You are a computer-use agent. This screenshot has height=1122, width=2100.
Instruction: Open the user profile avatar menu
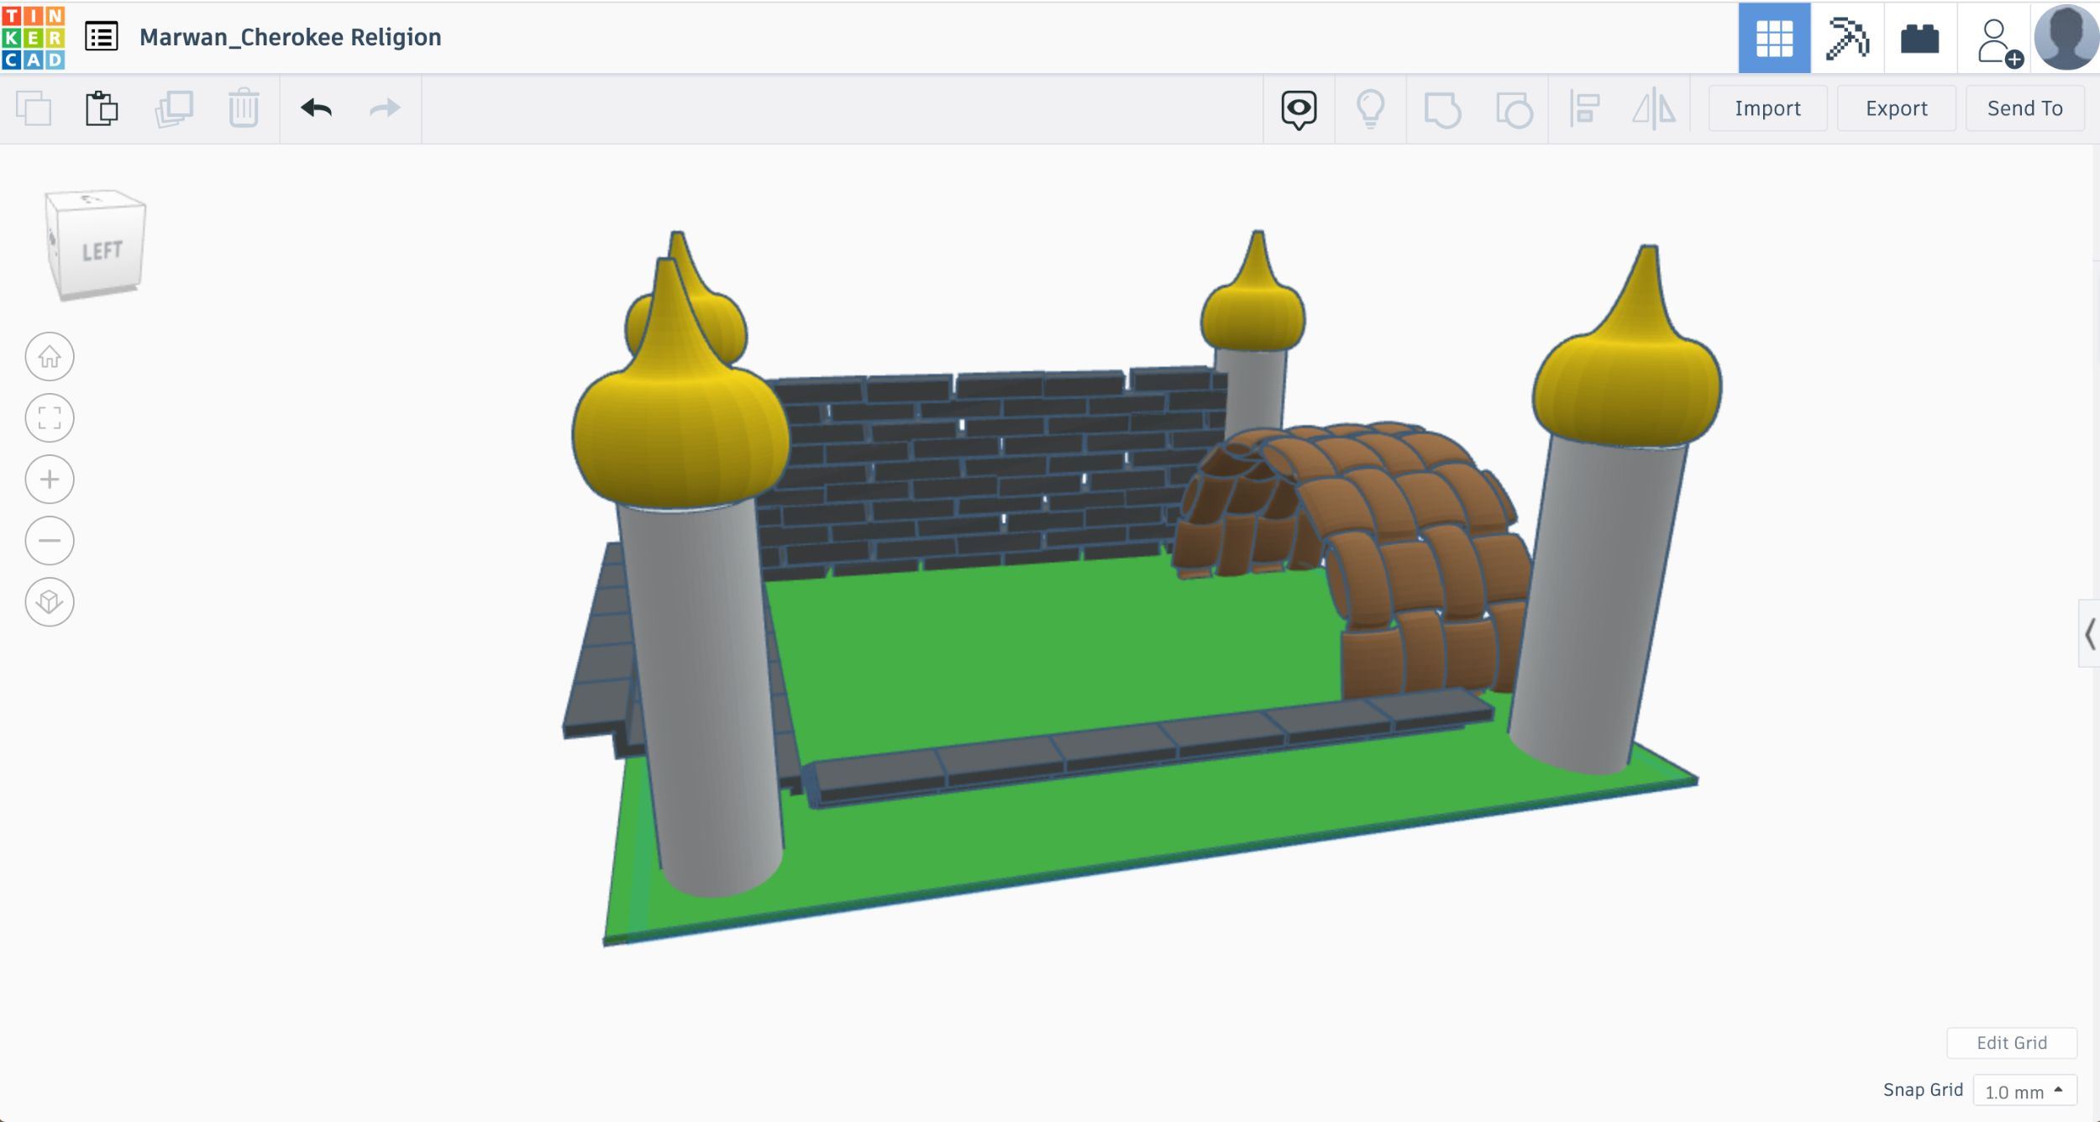[2066, 38]
